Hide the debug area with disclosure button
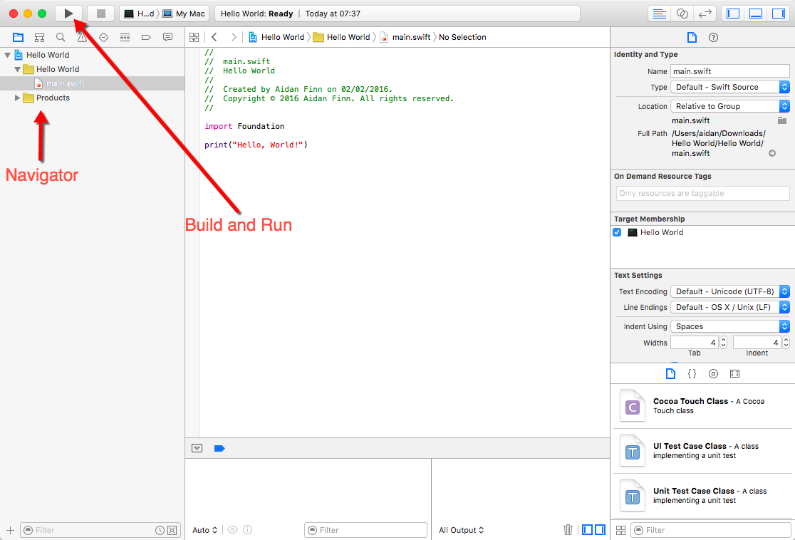This screenshot has width=795, height=540. coord(197,448)
